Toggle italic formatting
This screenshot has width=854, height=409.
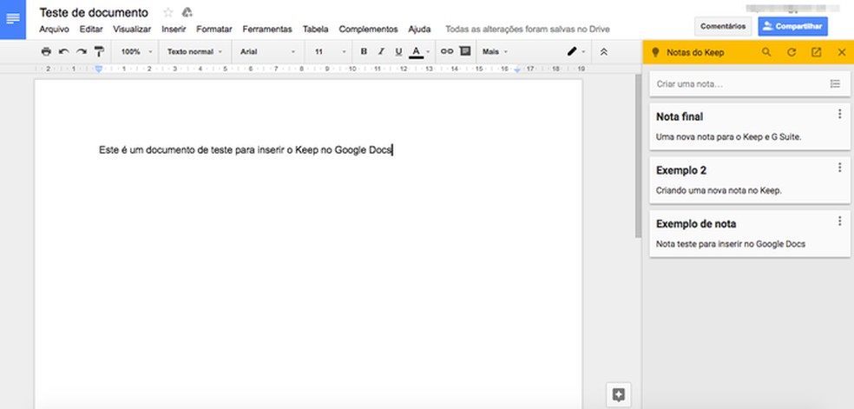click(381, 52)
